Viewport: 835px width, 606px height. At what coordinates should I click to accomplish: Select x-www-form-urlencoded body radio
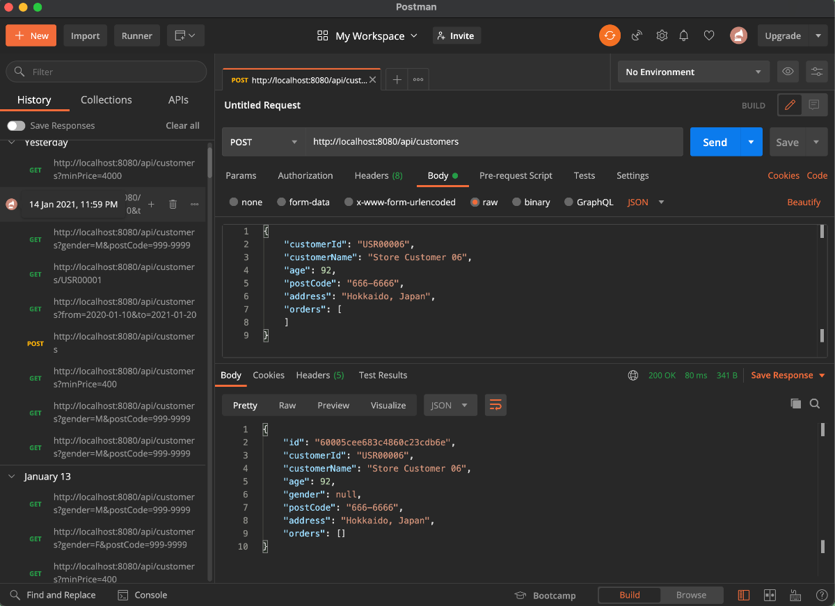[349, 202]
